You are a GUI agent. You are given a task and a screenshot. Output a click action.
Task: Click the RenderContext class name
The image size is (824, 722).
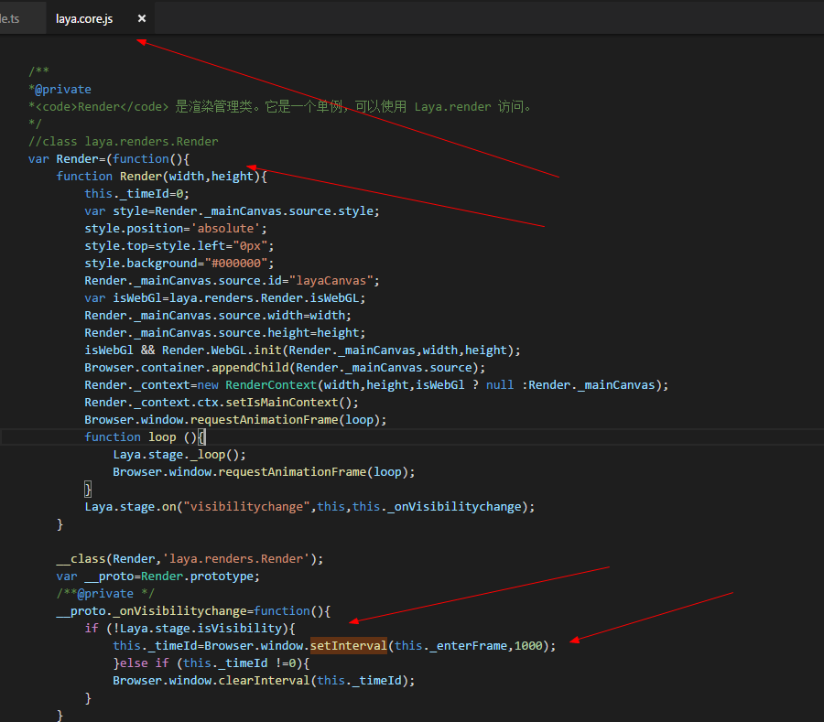click(x=271, y=385)
